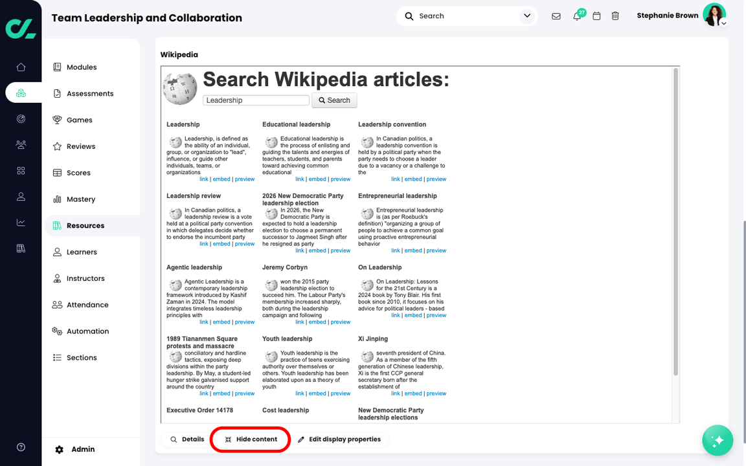Click the embed link under the Leadership article
Viewport: 746px width, 466px height.
coord(221,179)
